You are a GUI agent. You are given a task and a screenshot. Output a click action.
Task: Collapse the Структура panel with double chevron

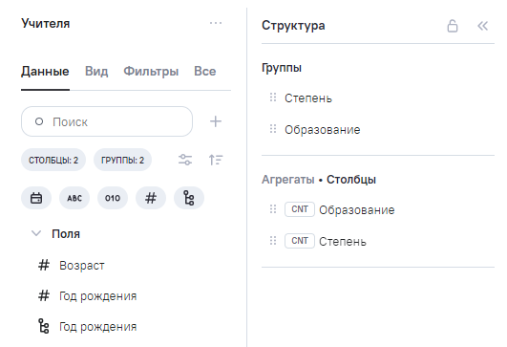tap(482, 26)
